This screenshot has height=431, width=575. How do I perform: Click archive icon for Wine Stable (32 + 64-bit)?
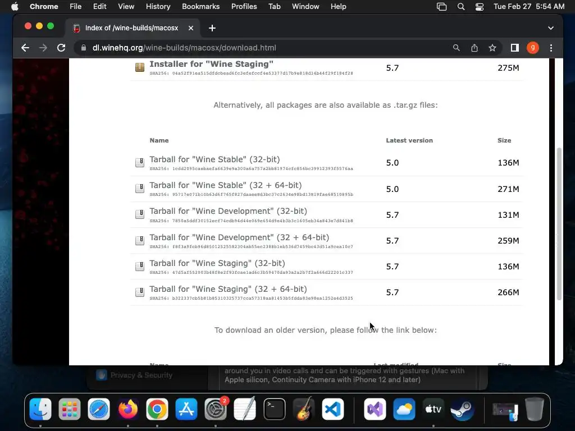pos(140,189)
